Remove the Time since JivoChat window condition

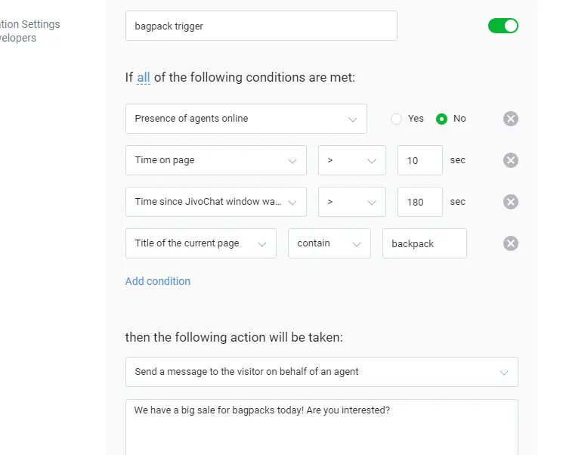click(x=511, y=202)
